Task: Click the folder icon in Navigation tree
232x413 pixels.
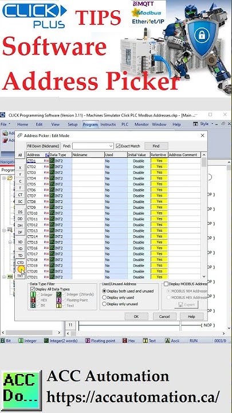Action: point(10,178)
